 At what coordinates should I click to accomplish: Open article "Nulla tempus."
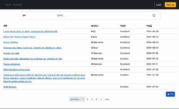[10, 87]
